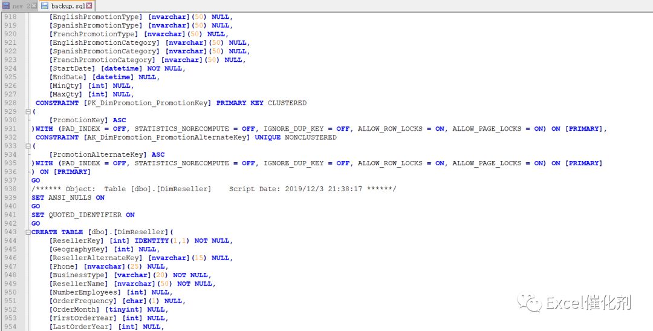
Task: Click the [NumberEmployees] column name
Action: [x=85, y=292]
